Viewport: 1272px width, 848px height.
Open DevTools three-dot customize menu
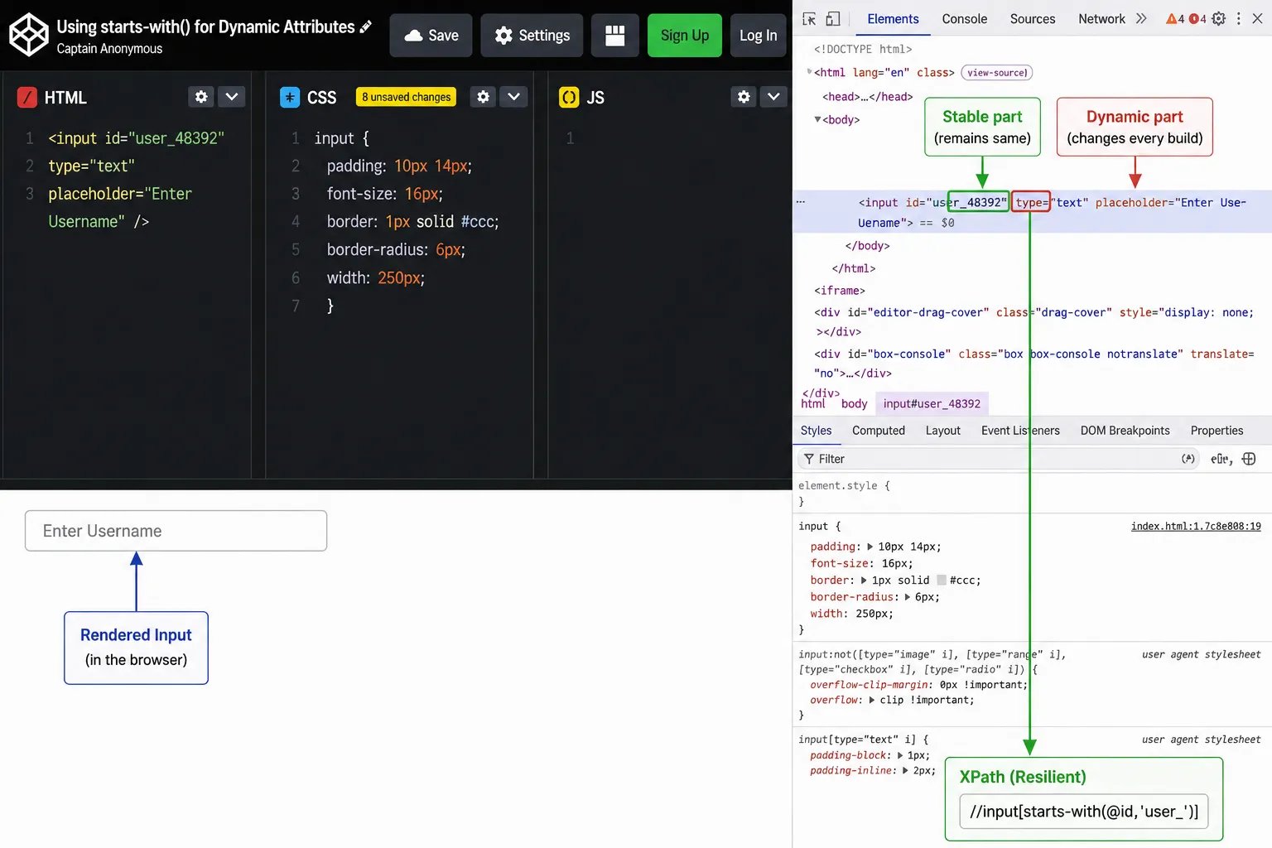pyautogui.click(x=1239, y=18)
